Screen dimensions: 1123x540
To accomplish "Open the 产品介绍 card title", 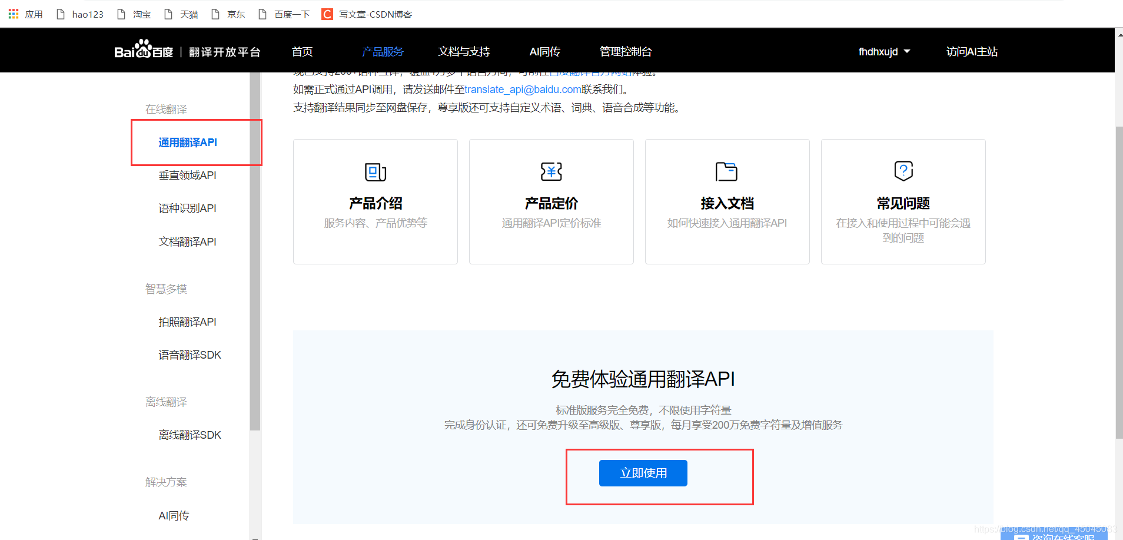I will (376, 204).
